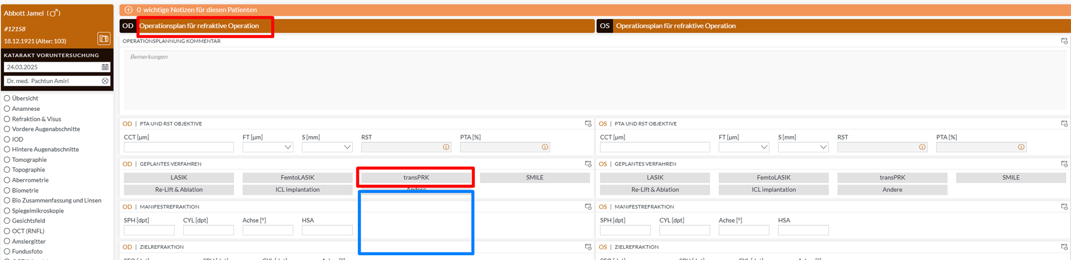Open the patient record icon beside birthdate
The width and height of the screenshot is (1071, 260).
[x=104, y=38]
